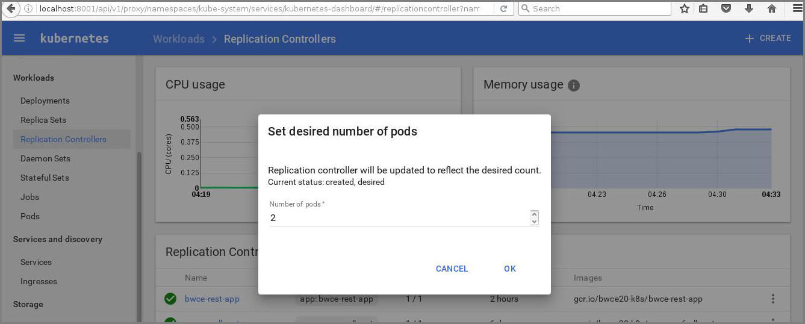Bookmark this page with the star icon
This screenshot has width=805, height=324.
(684, 9)
